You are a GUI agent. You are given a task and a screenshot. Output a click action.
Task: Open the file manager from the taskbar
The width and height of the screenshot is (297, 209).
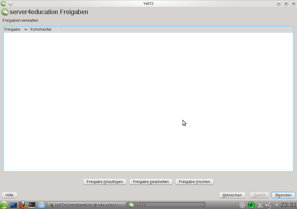41,205
